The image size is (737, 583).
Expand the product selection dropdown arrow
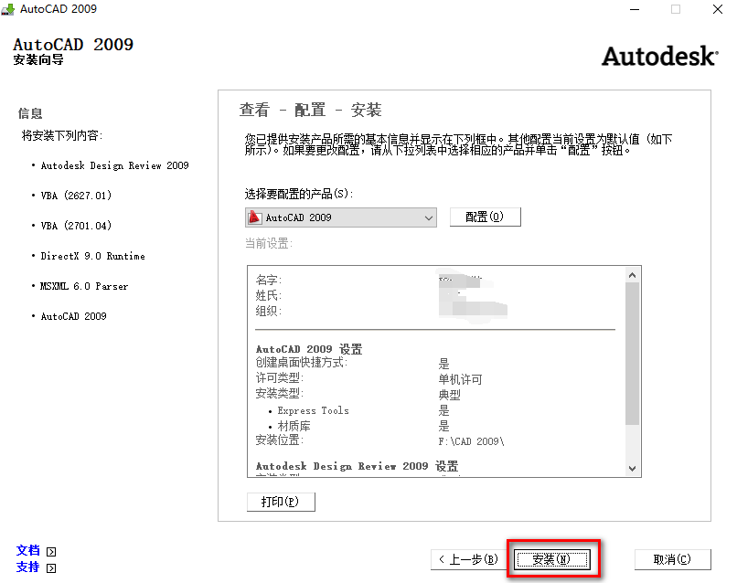click(429, 217)
